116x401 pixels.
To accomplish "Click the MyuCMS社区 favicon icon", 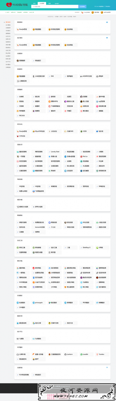I will coord(34,131).
